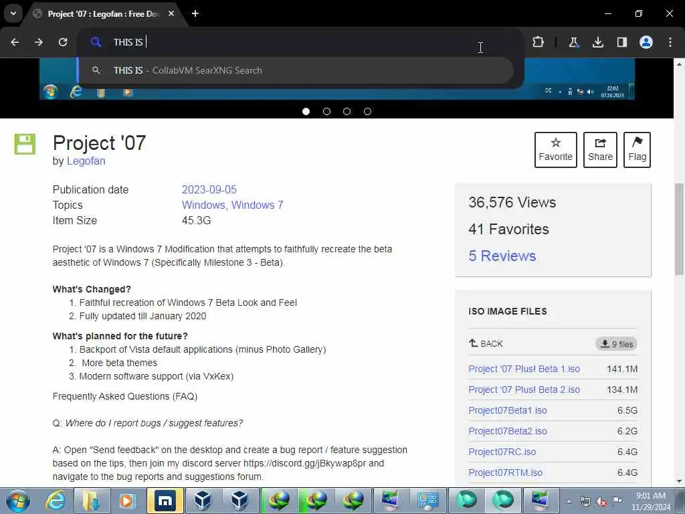Click the 36,576 Views text

pos(512,202)
